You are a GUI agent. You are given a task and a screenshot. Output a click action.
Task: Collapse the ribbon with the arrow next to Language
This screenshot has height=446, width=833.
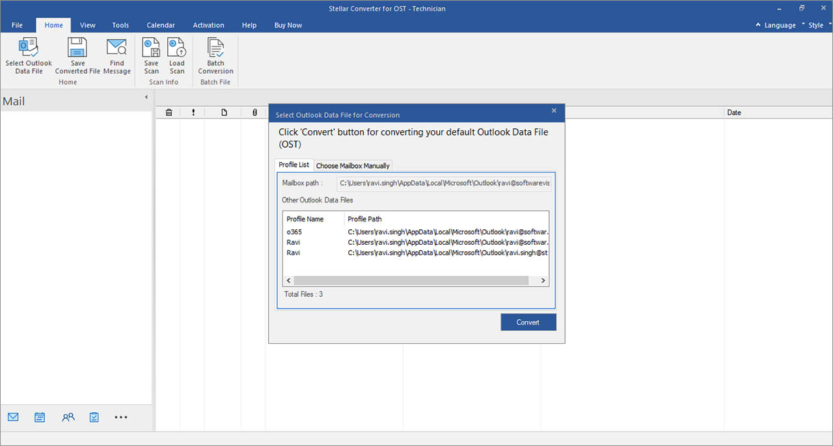[x=758, y=25]
